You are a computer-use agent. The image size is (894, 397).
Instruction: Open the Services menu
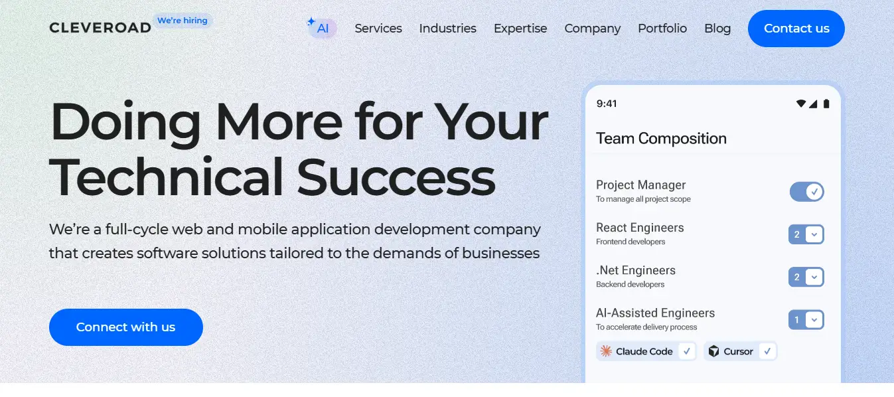click(x=378, y=29)
